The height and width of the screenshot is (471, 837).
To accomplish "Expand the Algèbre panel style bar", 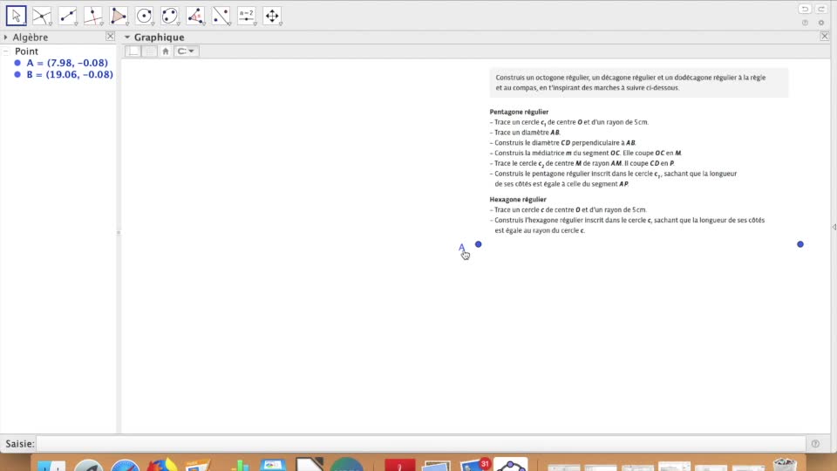I will [5, 38].
